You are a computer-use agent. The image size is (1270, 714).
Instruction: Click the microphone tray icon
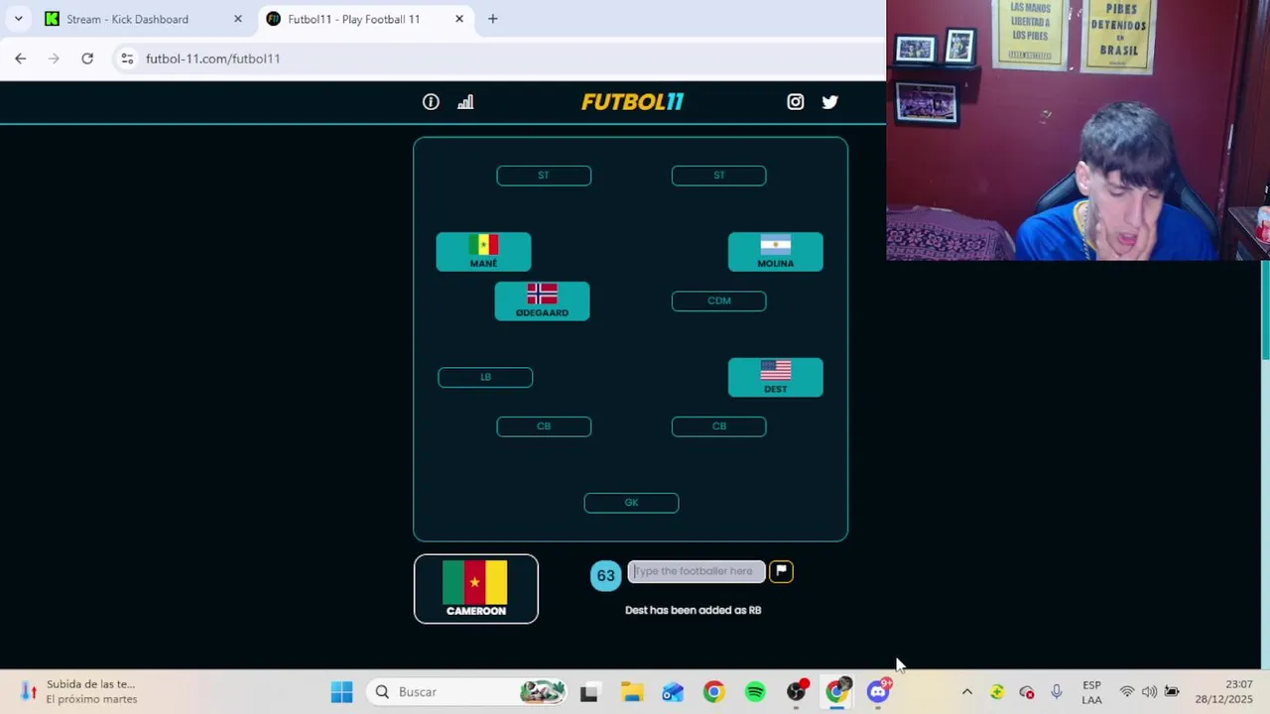coord(1056,691)
